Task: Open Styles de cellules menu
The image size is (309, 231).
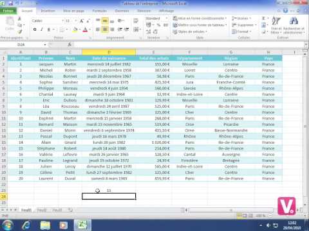Action: [x=190, y=31]
